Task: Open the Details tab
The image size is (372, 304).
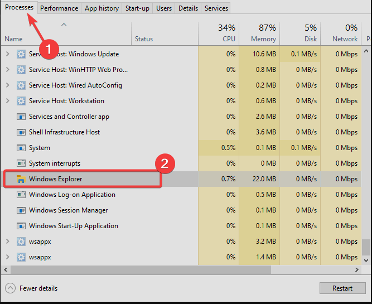Action: [x=188, y=8]
